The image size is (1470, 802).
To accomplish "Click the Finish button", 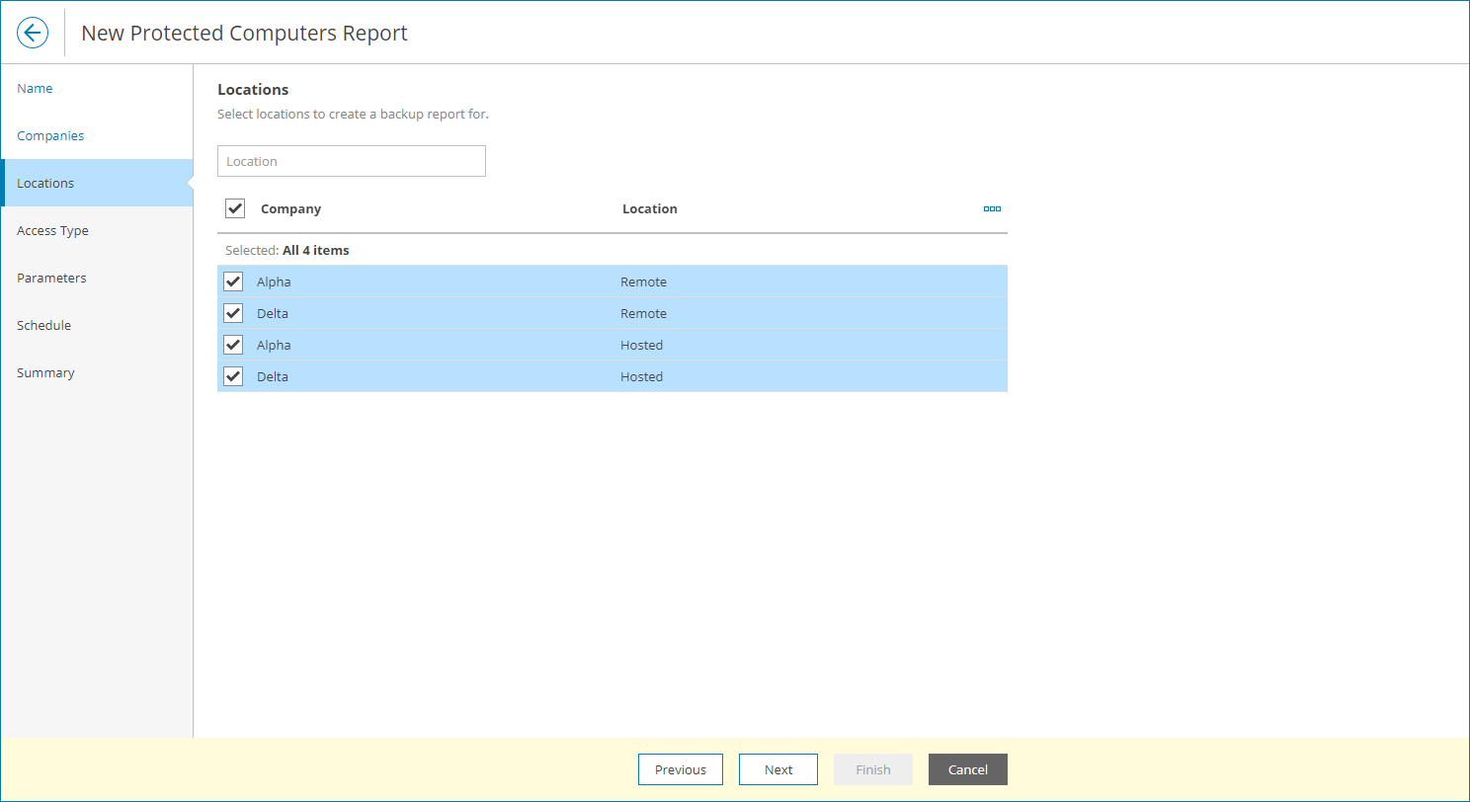I will (873, 769).
